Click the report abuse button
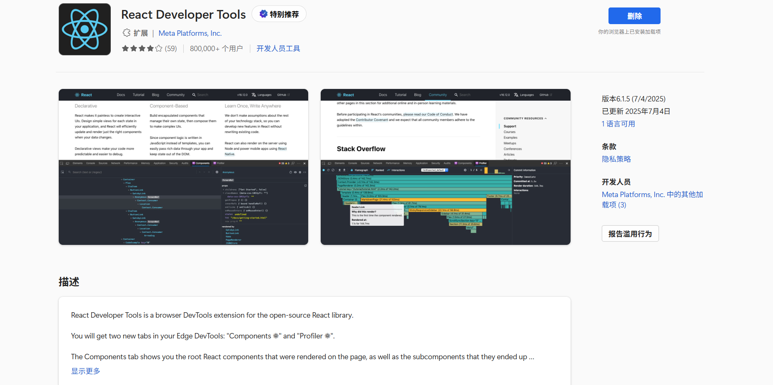 pyautogui.click(x=630, y=234)
